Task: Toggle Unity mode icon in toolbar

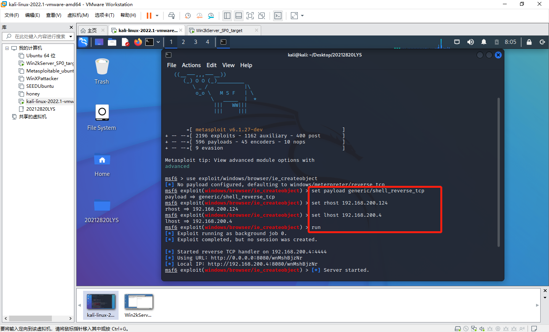Action: point(262,16)
